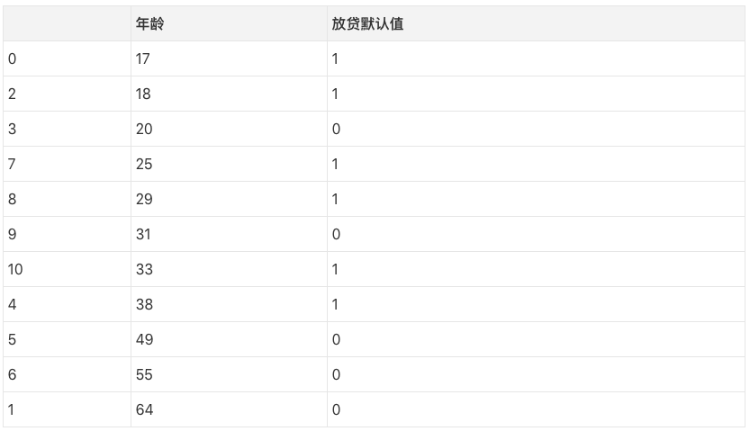Select the age cell showing 17
Viewport: 750px width, 431px height.
click(x=143, y=59)
